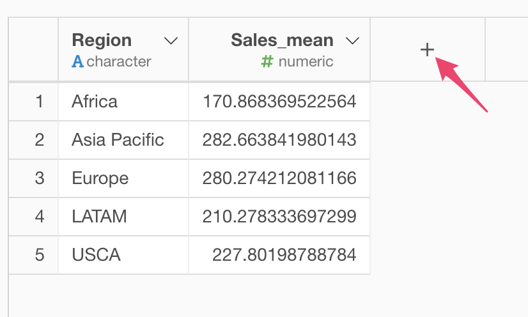Click the value 170.868369522564
The image size is (528, 317).
279,102
